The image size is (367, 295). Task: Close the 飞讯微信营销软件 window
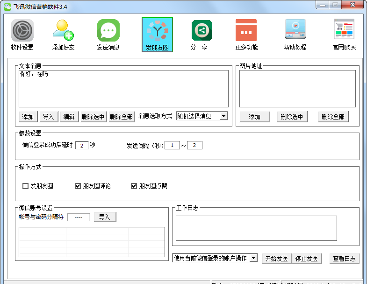coord(353,5)
